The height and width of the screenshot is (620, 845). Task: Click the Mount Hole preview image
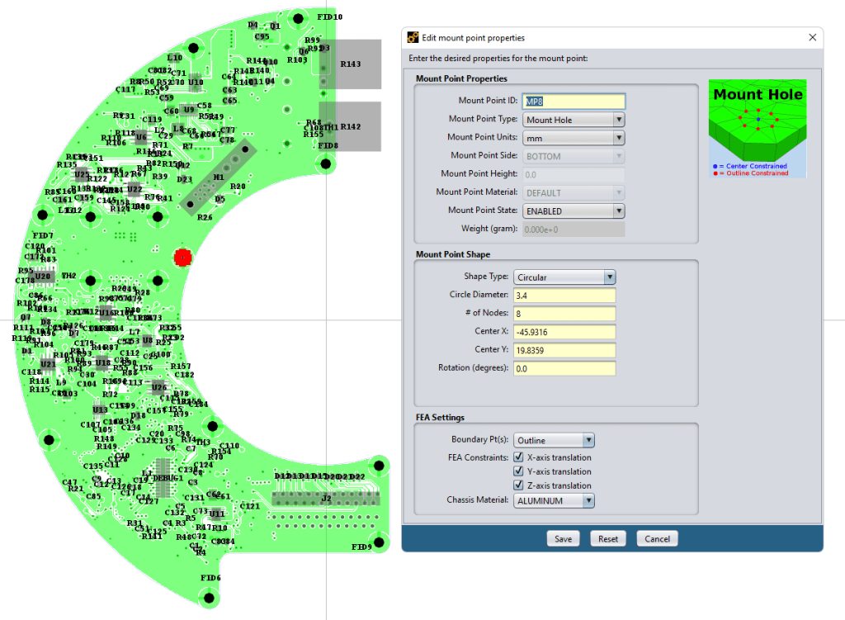pos(757,128)
